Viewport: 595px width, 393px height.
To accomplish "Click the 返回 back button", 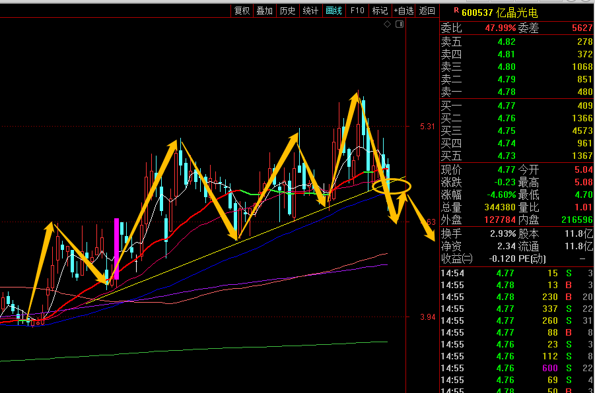I will click(x=427, y=11).
